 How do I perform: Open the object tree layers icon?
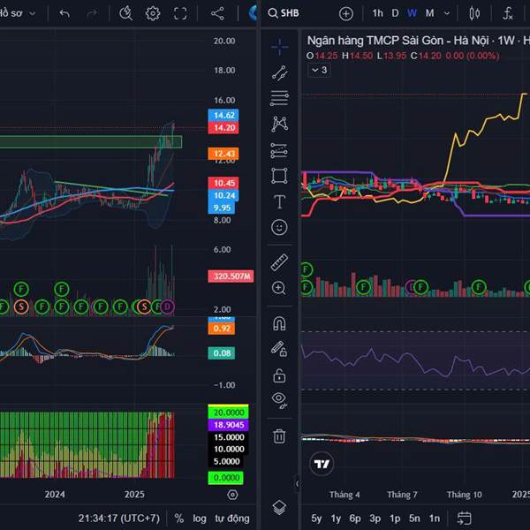(x=279, y=507)
